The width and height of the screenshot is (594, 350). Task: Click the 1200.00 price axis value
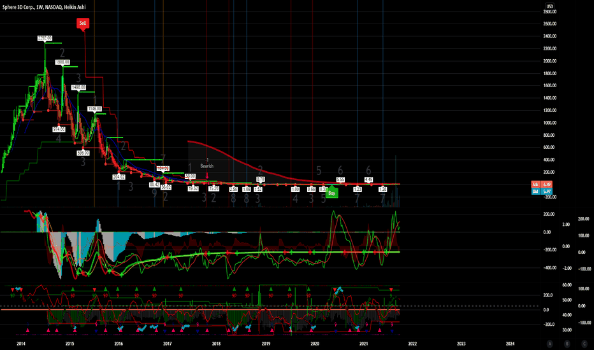(x=549, y=110)
